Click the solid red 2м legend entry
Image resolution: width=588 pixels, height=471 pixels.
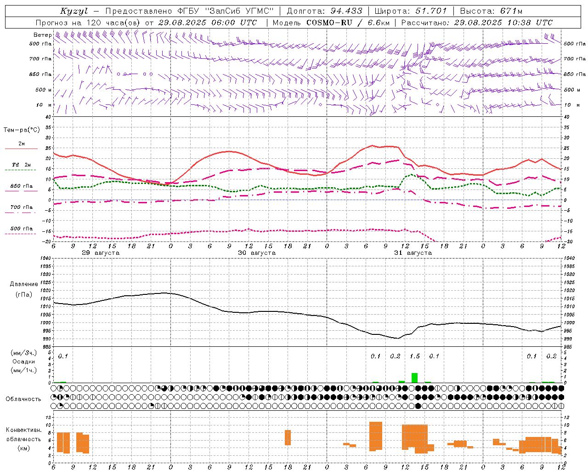[21, 145]
